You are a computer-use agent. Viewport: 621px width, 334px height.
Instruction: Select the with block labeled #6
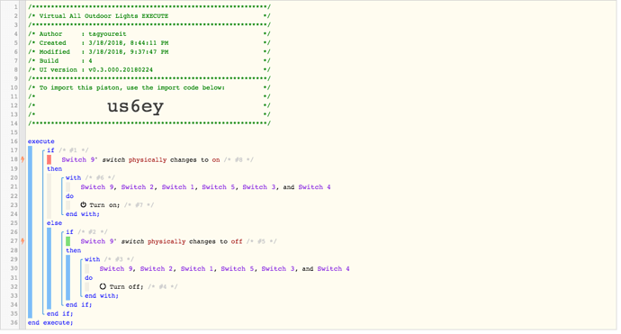[x=73, y=178]
